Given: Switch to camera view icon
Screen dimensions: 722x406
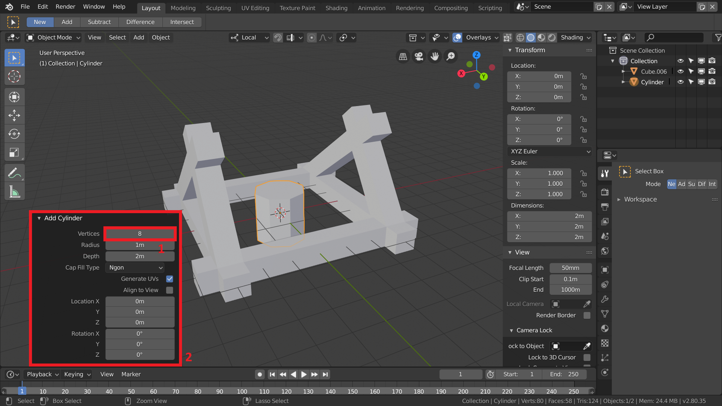Looking at the screenshot, I should tap(419, 56).
